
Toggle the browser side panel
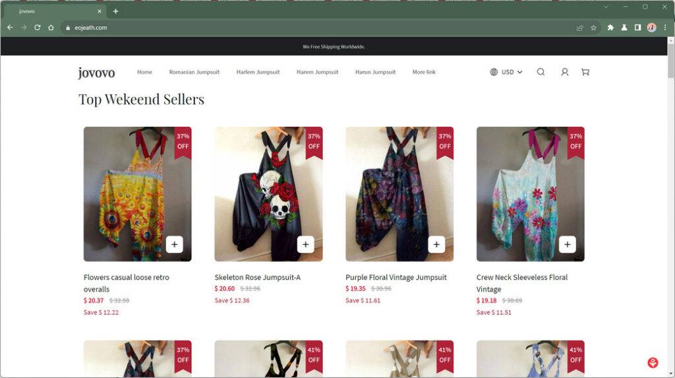pos(637,28)
